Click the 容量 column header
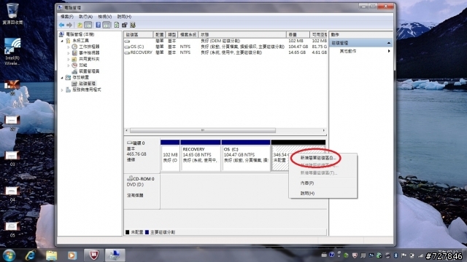This screenshot has height=262, width=467. coord(298,34)
